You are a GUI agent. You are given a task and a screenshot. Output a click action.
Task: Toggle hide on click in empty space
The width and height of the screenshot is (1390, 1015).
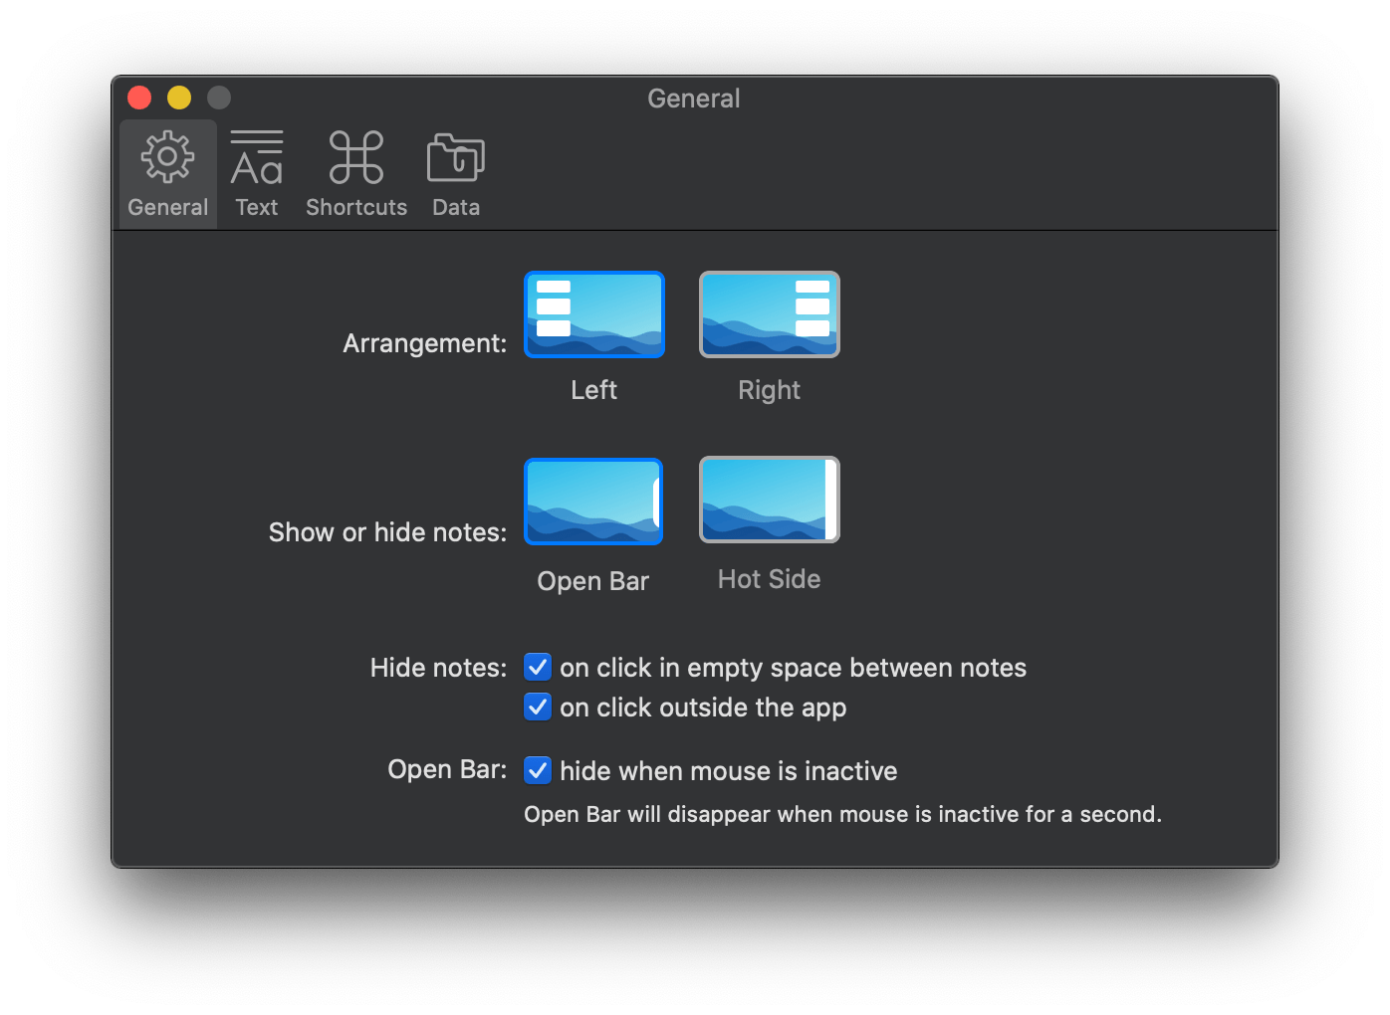coord(538,667)
